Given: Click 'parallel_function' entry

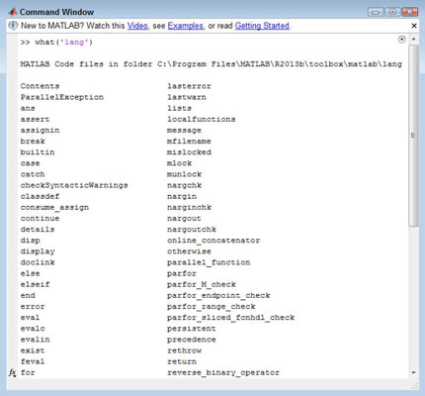Looking at the screenshot, I should [x=209, y=262].
